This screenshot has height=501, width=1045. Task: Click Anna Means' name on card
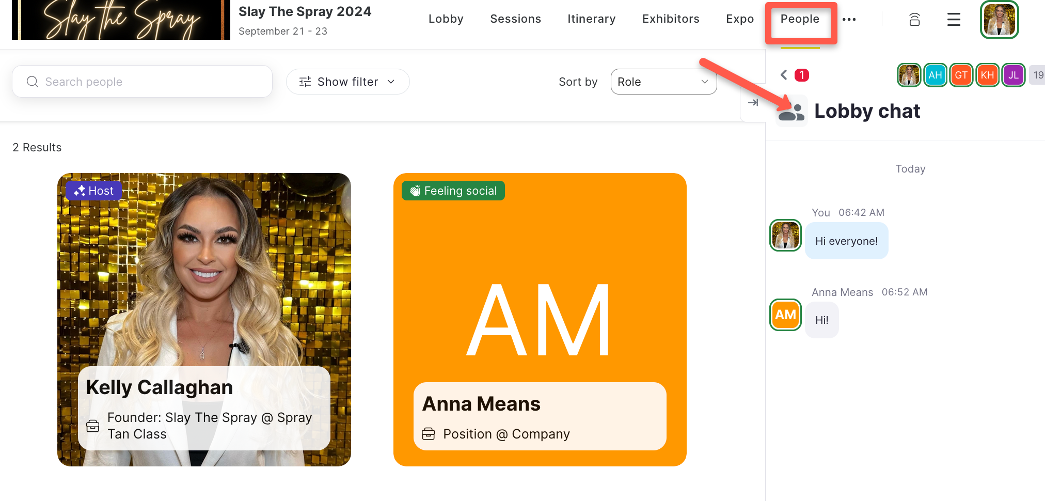click(481, 404)
